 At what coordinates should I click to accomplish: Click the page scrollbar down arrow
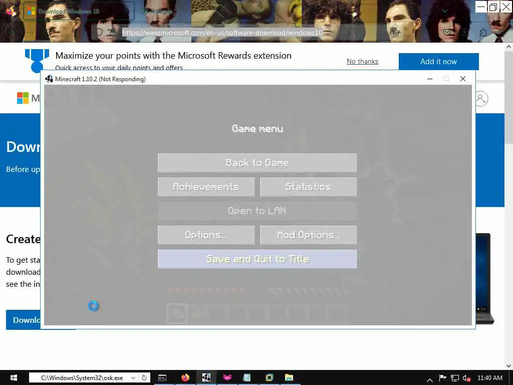pos(509,365)
